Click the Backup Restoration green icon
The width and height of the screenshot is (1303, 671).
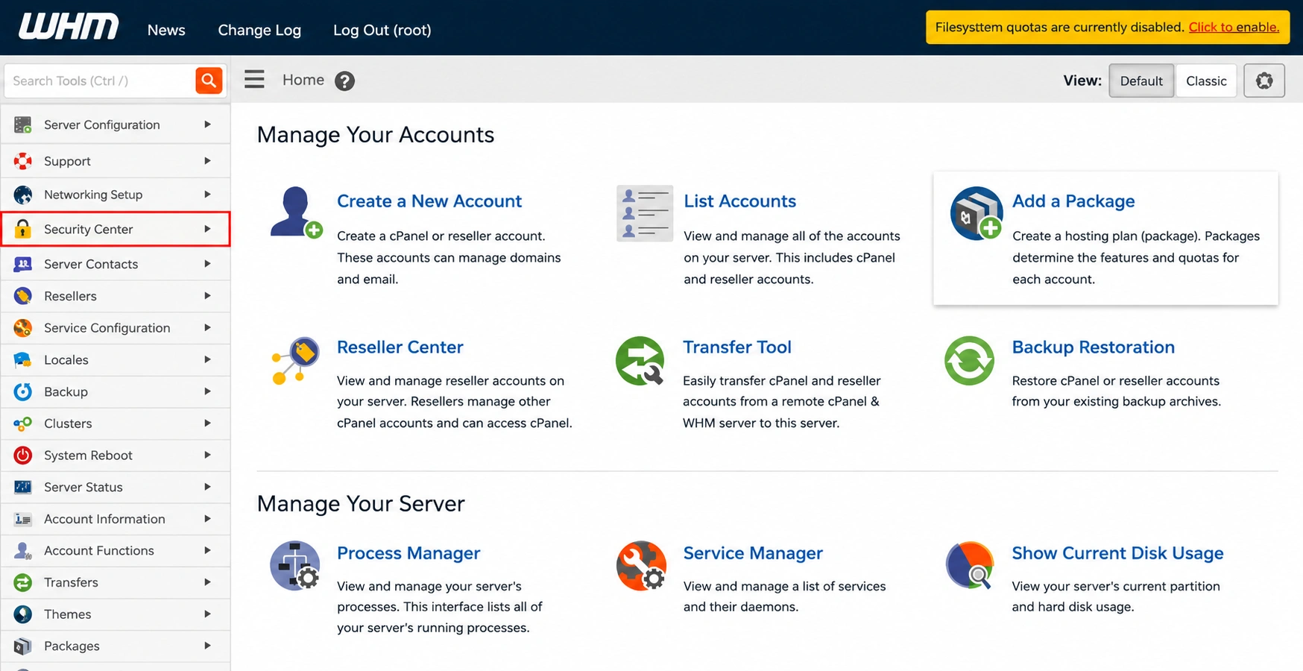click(969, 361)
